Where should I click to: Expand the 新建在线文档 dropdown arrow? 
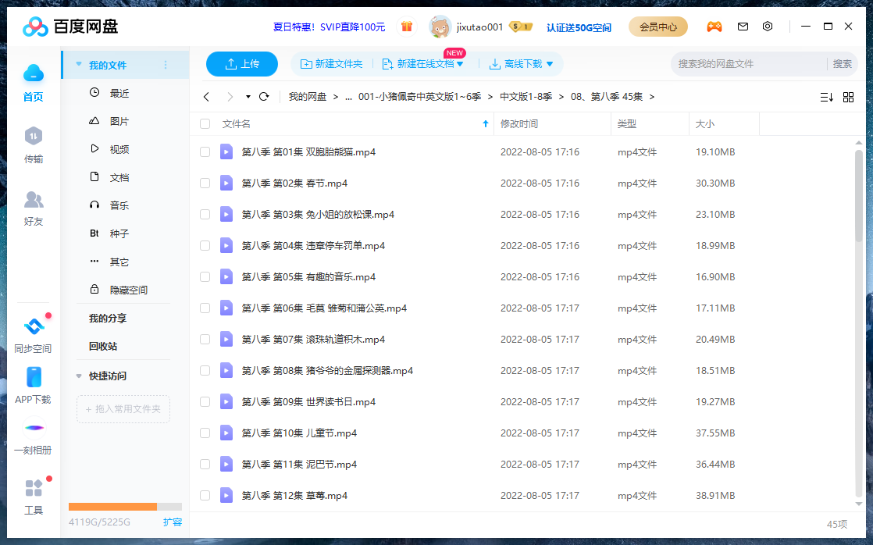(460, 64)
